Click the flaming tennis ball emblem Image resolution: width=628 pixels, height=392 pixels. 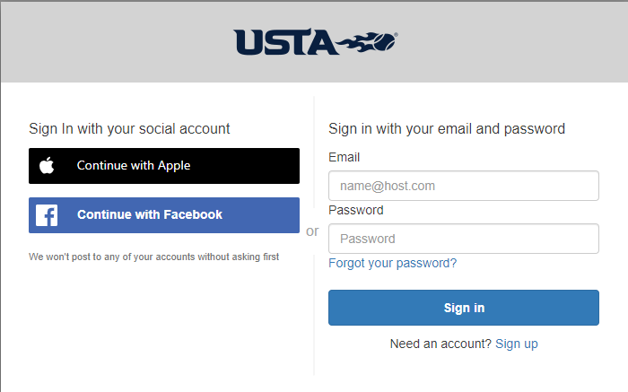(x=367, y=41)
